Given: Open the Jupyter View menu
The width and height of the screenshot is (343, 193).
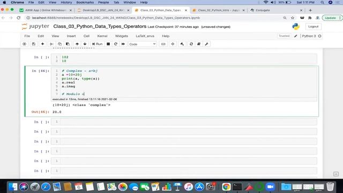Looking at the screenshot, I should click(x=55, y=36).
